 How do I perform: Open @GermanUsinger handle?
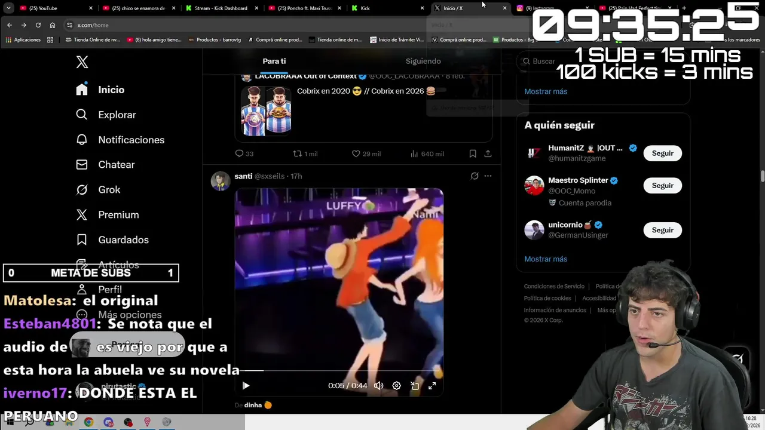click(x=578, y=235)
